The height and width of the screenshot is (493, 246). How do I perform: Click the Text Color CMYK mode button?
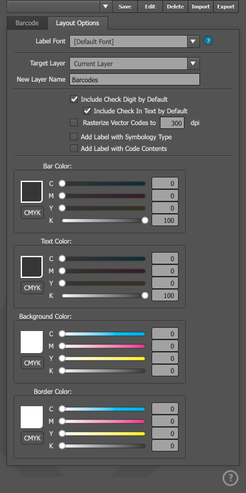click(x=32, y=288)
